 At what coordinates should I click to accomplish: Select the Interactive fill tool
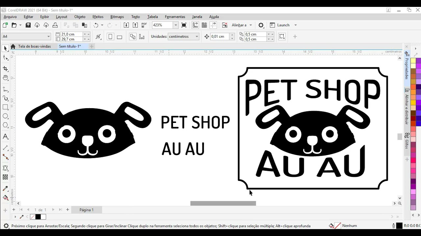(5, 198)
